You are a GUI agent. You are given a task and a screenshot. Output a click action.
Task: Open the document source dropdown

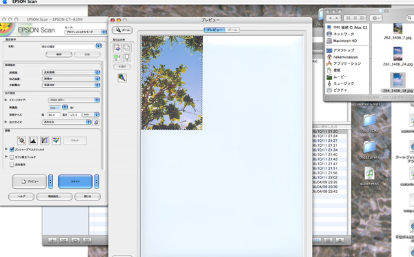[71, 79]
